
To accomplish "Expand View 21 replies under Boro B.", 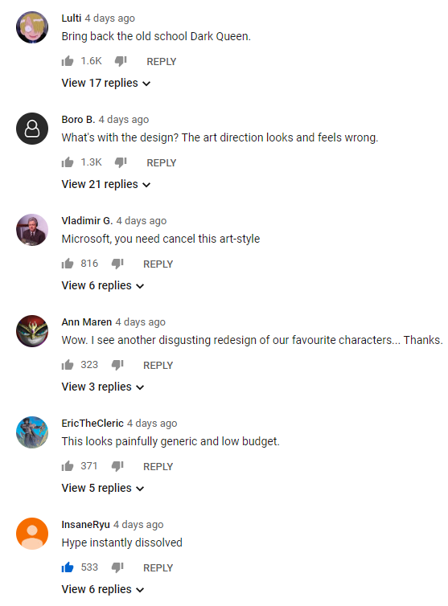I will click(106, 184).
